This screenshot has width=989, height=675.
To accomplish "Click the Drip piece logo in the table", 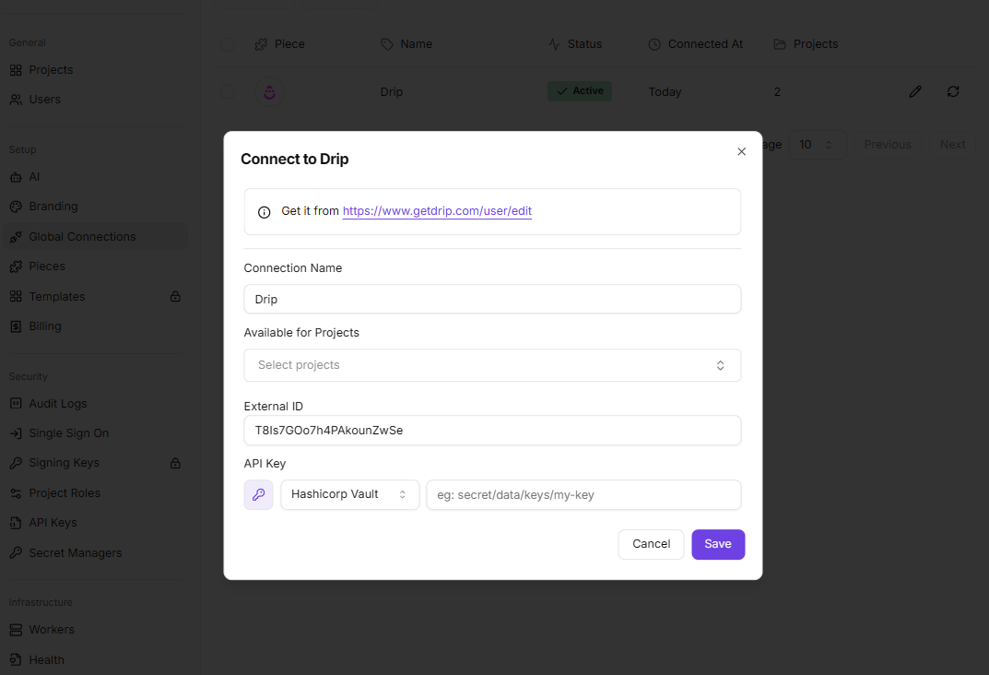I will point(269,91).
